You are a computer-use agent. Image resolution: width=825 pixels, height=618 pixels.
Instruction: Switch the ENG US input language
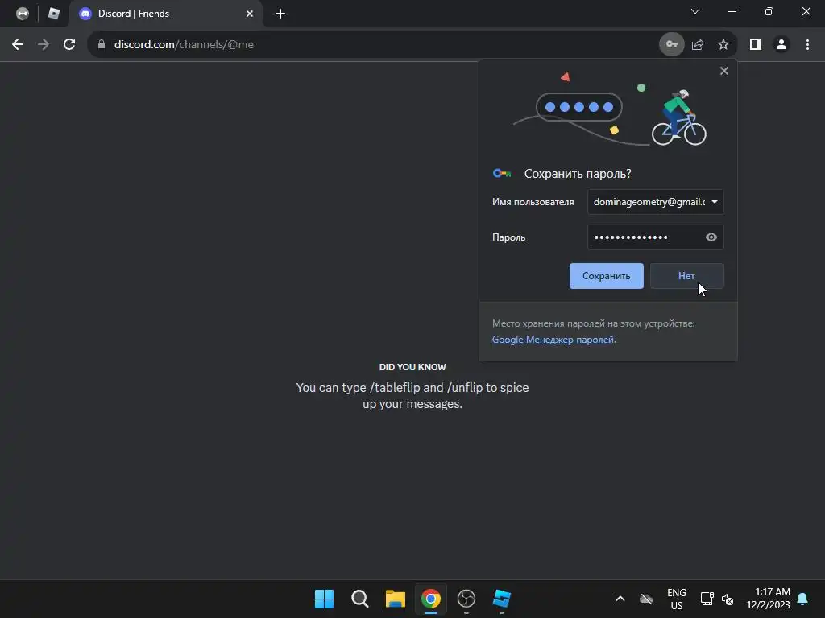click(x=677, y=599)
